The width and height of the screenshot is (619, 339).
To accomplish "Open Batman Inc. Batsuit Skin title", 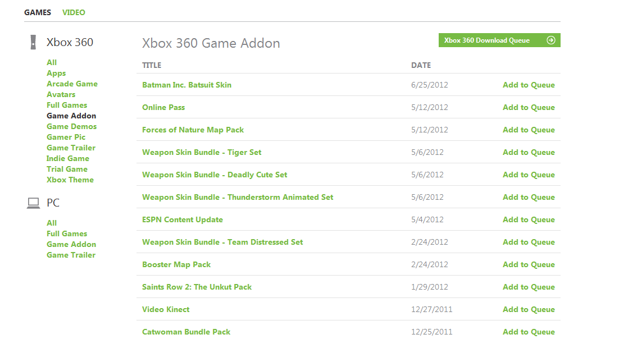I will pyautogui.click(x=186, y=85).
